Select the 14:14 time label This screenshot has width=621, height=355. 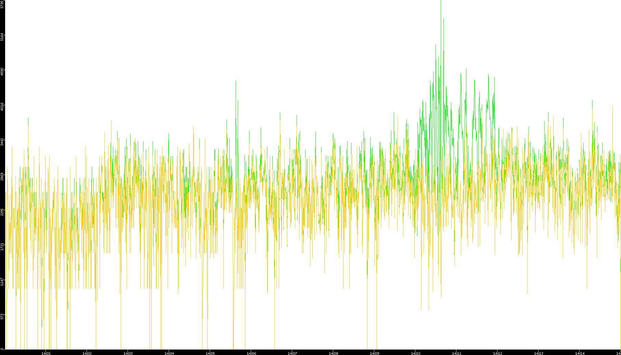coord(580,353)
